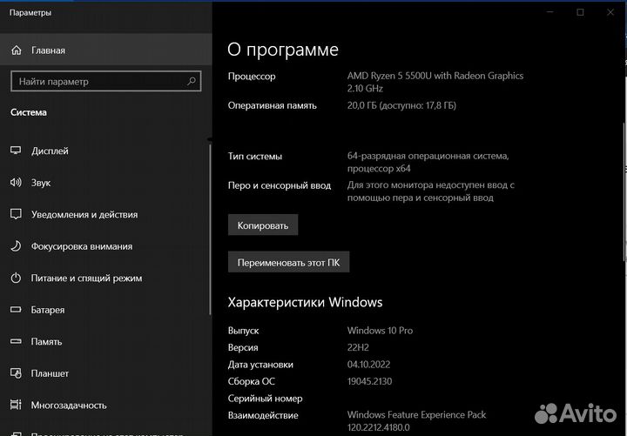Viewport: 627px width, 436px height.
Task: Focus the Найти параметр search field
Action: click(106, 81)
